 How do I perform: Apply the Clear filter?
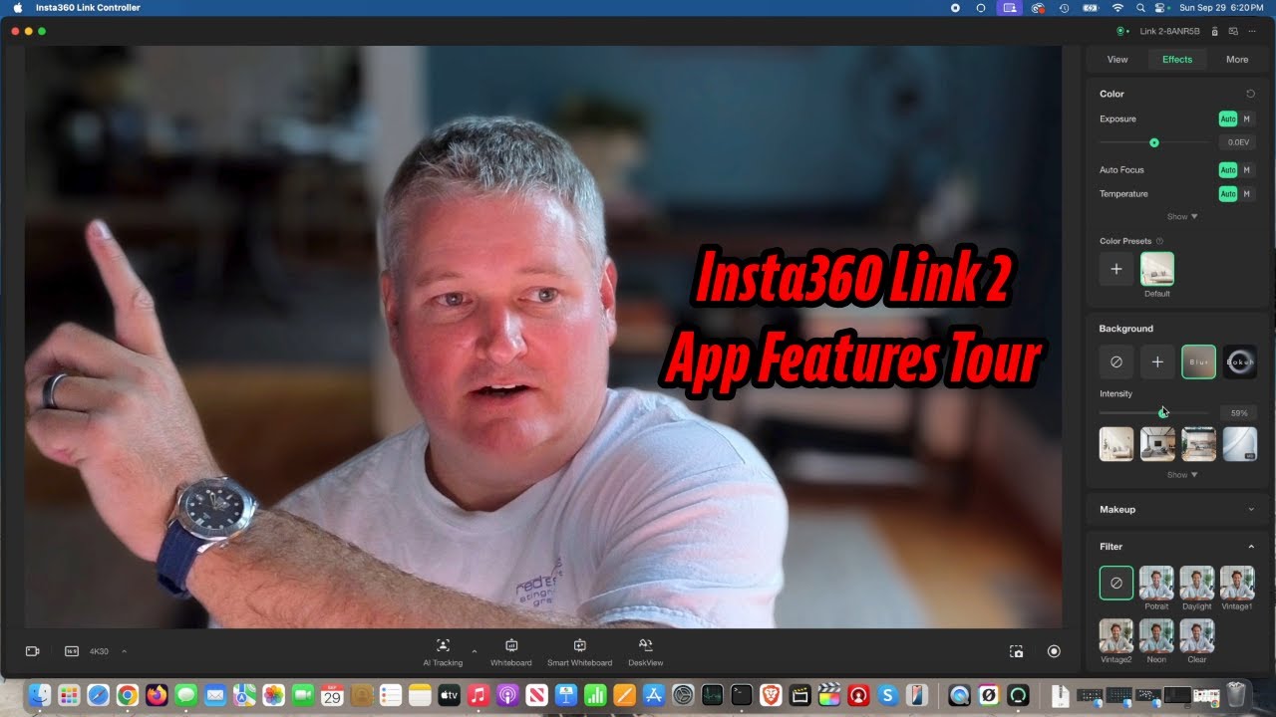1197,635
